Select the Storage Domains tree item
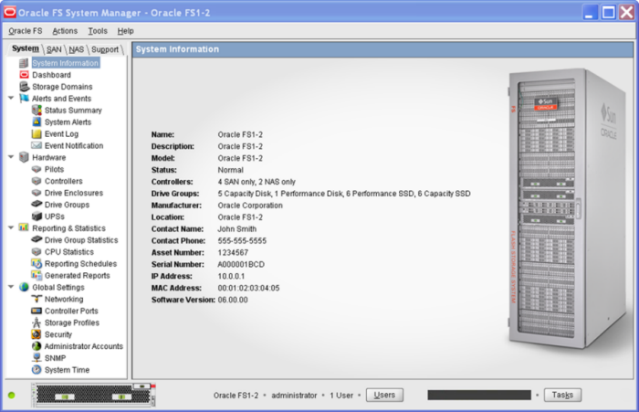Viewport: 639px width, 412px height. (x=62, y=87)
